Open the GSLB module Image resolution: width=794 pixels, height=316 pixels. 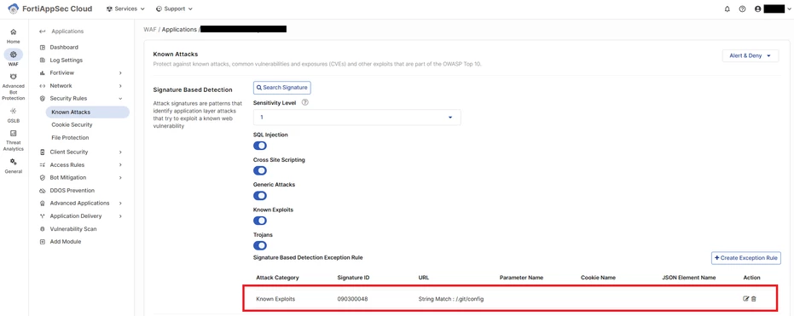[x=13, y=115]
